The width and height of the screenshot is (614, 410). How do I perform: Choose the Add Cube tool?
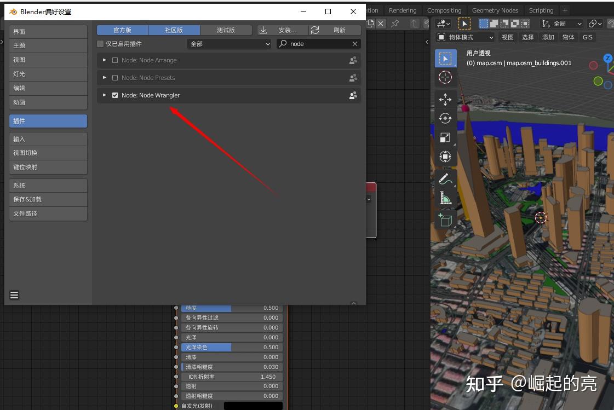(445, 219)
